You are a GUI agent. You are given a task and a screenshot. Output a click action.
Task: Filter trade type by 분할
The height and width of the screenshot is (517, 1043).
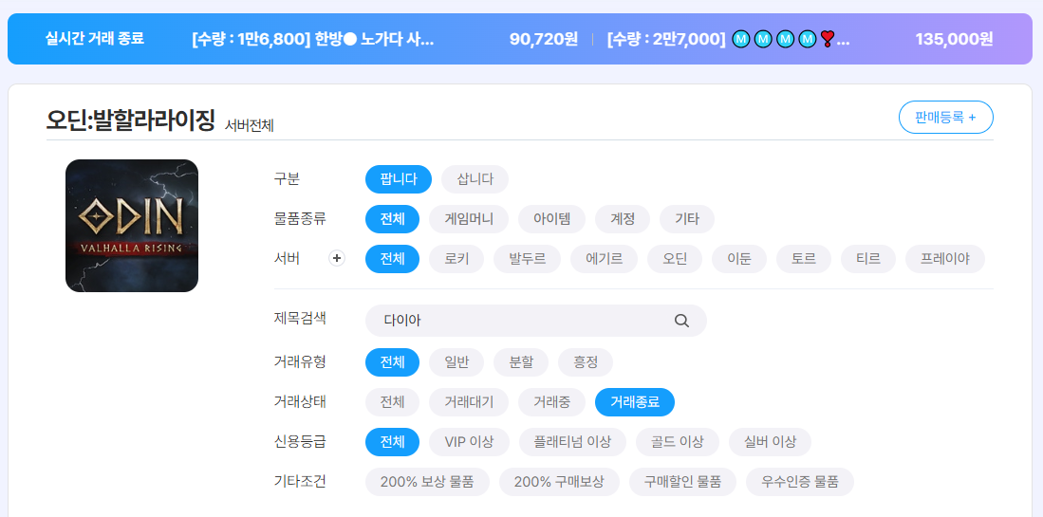click(521, 362)
